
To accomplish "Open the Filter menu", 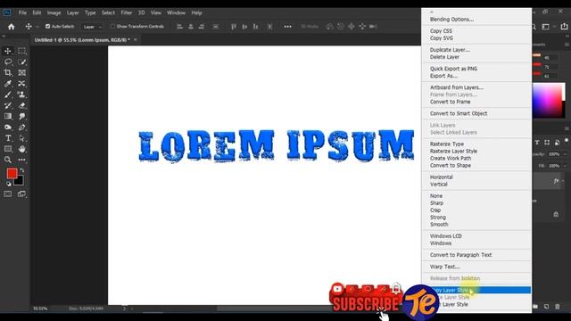I will [127, 12].
